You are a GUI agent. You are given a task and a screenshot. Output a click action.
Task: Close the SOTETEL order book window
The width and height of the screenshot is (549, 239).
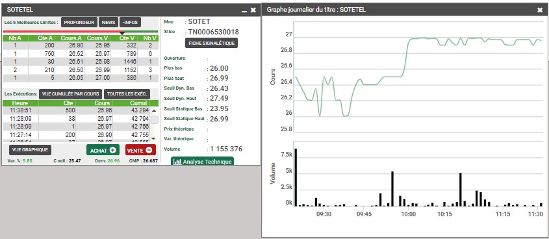pyautogui.click(x=253, y=10)
